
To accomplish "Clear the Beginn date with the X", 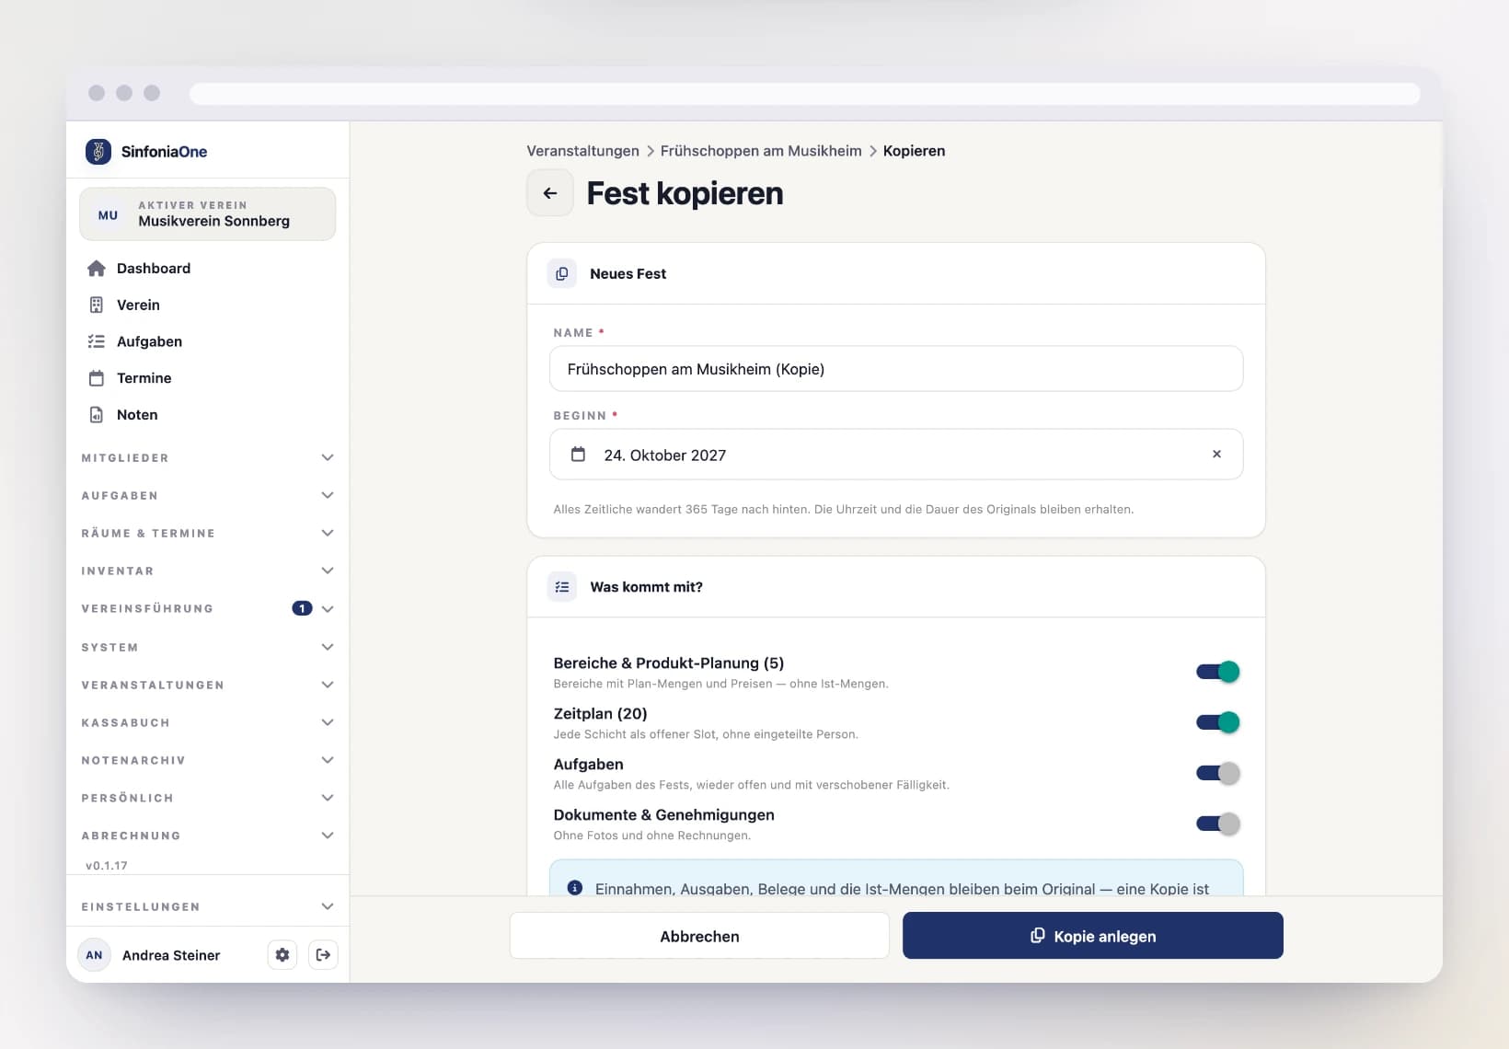I will tap(1216, 455).
